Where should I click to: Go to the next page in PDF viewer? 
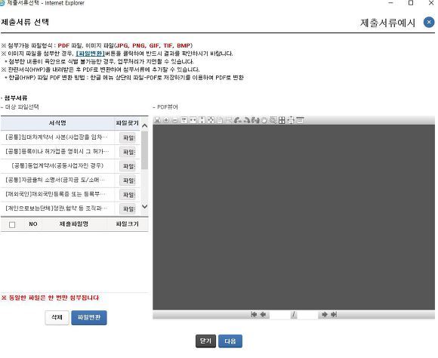point(324,314)
